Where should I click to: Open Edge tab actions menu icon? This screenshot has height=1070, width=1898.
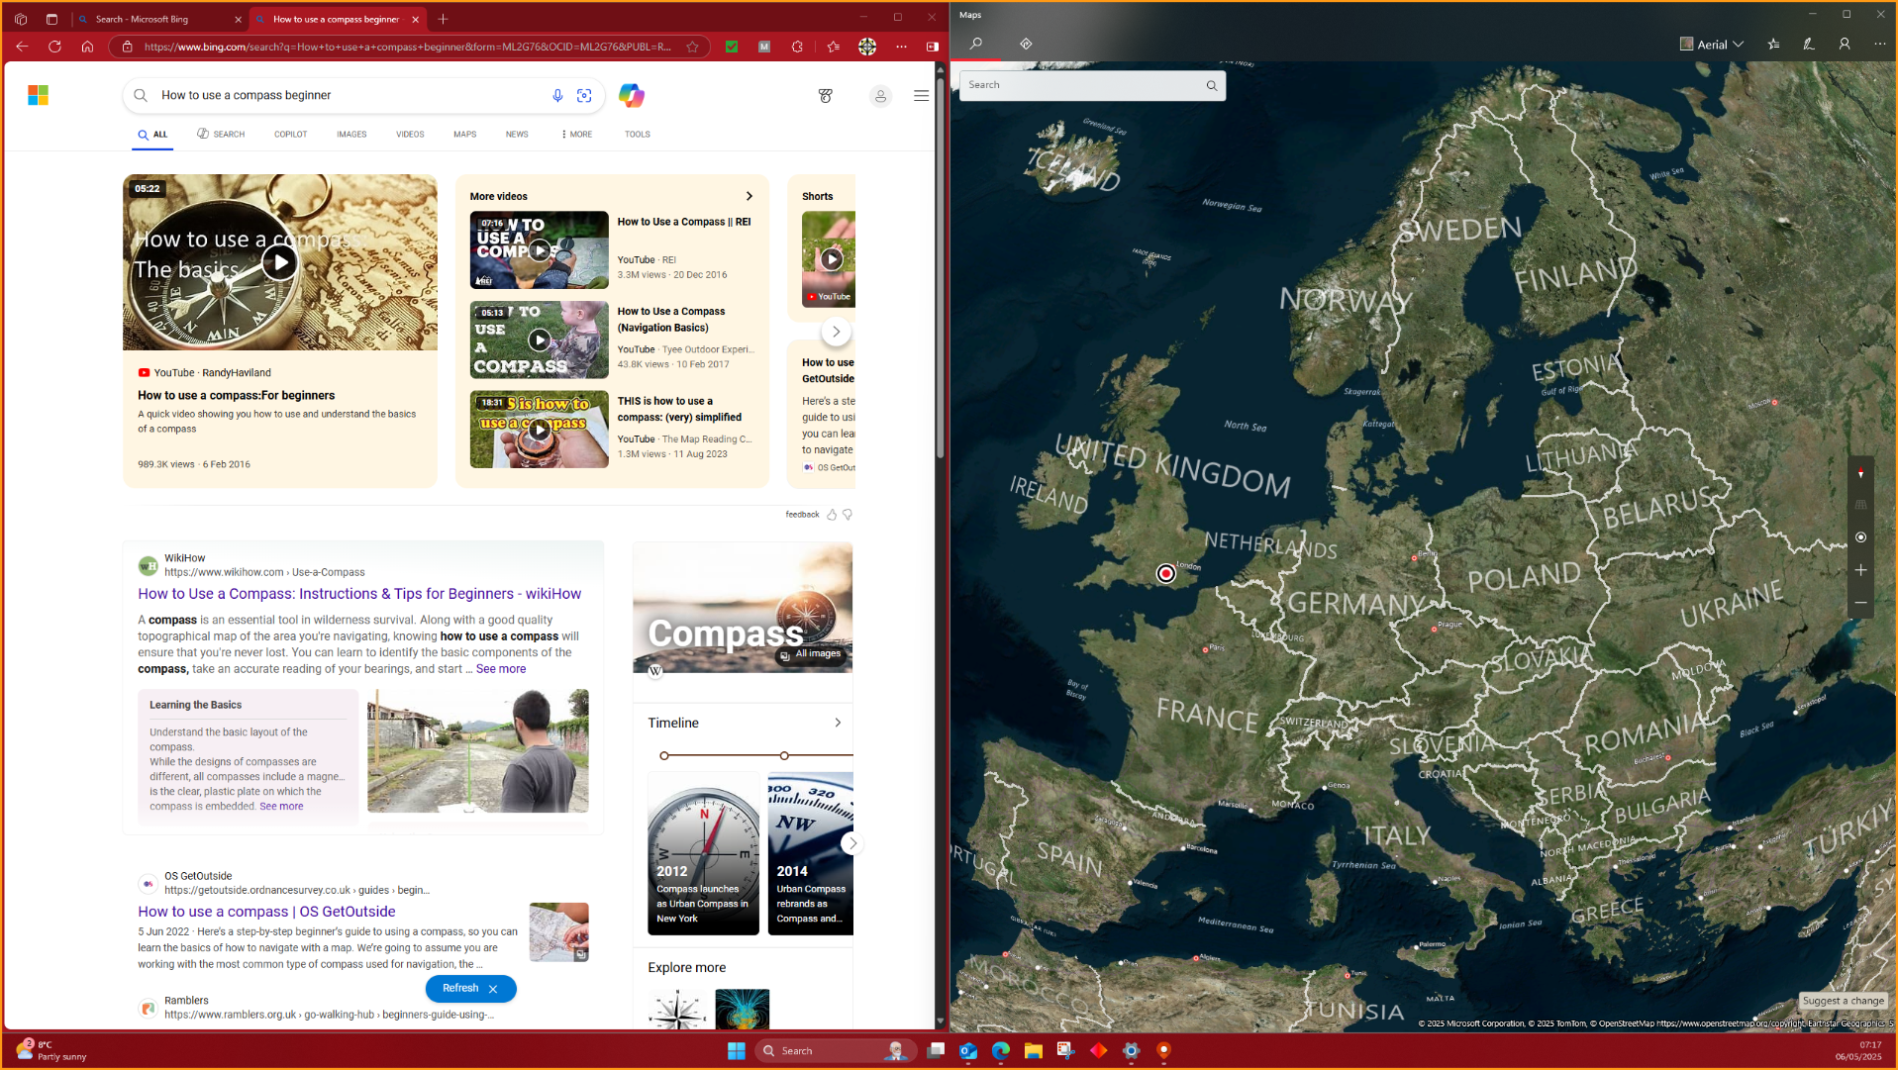click(x=51, y=19)
